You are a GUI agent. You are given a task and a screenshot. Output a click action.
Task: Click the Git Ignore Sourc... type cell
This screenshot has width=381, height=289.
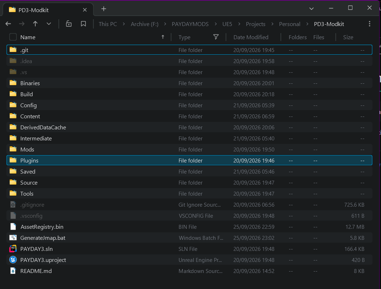(200, 205)
